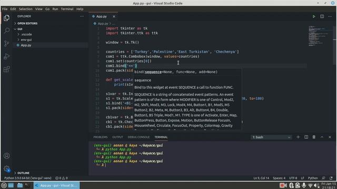The width and height of the screenshot is (337, 189).
Task: Change encoding via UTF-8
Action: (x=293, y=178)
